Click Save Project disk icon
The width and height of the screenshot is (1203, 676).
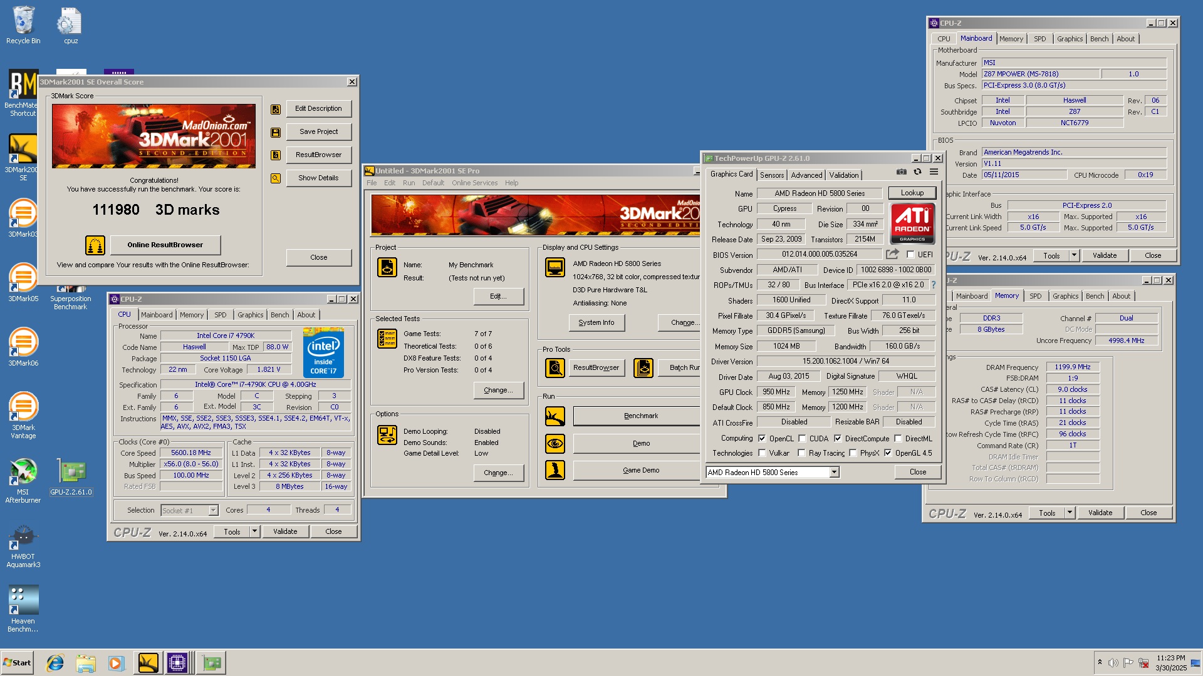point(275,133)
